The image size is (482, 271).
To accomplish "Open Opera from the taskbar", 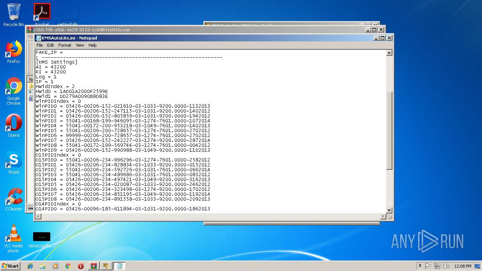I will pos(81,266).
